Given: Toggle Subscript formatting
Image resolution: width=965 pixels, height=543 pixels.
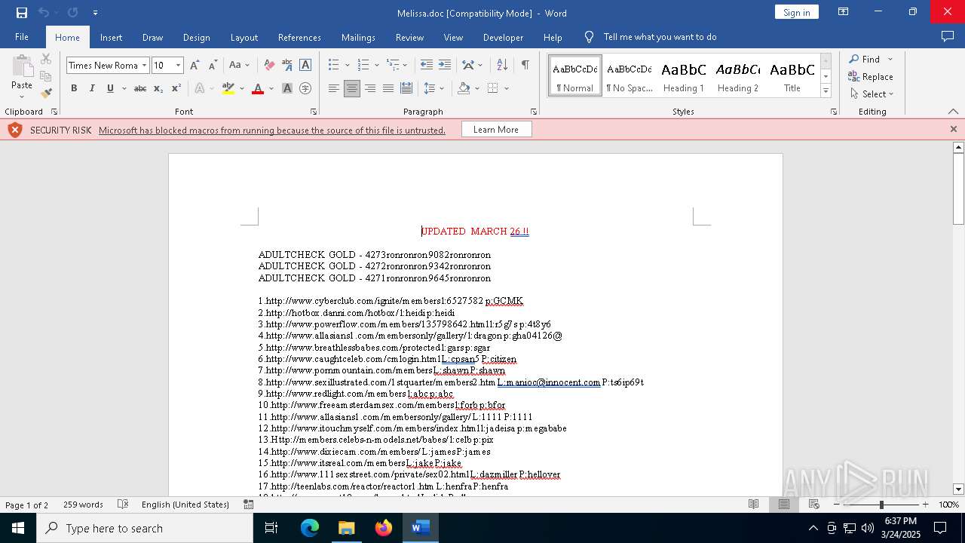Looking at the screenshot, I should [x=158, y=88].
